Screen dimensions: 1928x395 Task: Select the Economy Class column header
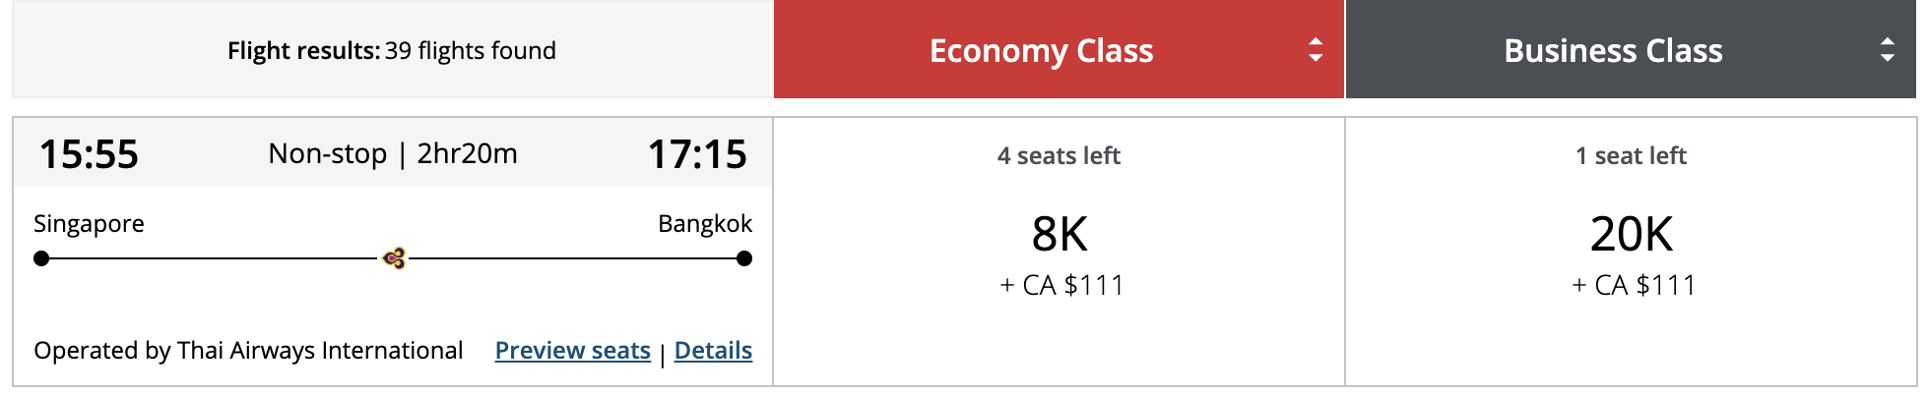coord(1041,50)
